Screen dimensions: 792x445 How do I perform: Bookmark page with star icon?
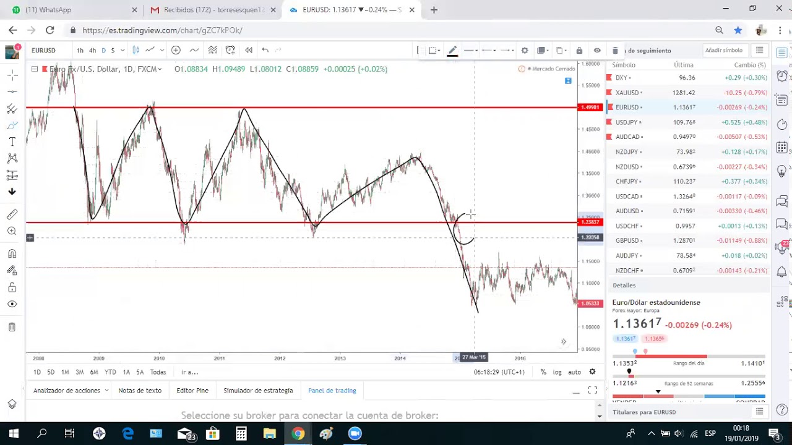pos(738,30)
